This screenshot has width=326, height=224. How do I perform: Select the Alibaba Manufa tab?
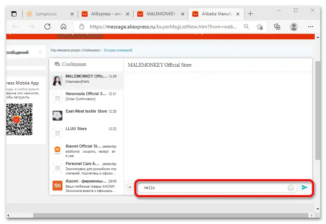216,14
